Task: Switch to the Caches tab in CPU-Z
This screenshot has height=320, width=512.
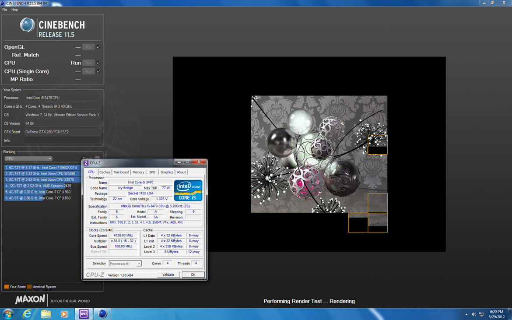Action: click(105, 172)
